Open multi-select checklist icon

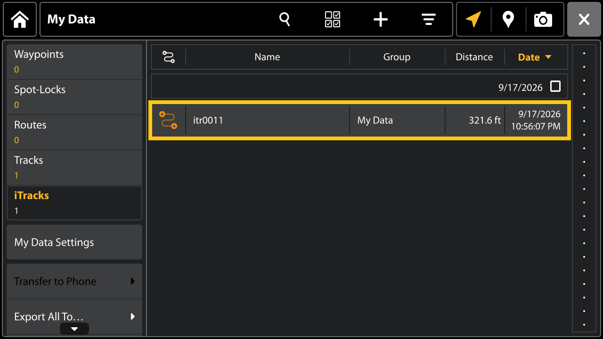(x=333, y=19)
